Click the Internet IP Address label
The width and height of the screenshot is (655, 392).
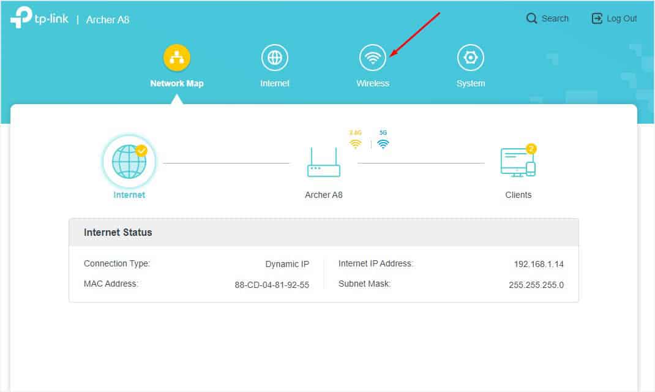click(x=375, y=264)
